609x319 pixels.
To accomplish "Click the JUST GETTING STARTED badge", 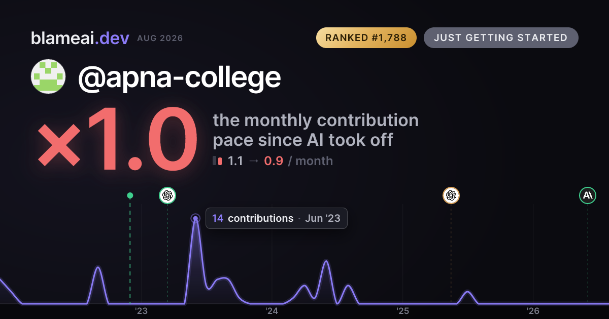I will (501, 38).
